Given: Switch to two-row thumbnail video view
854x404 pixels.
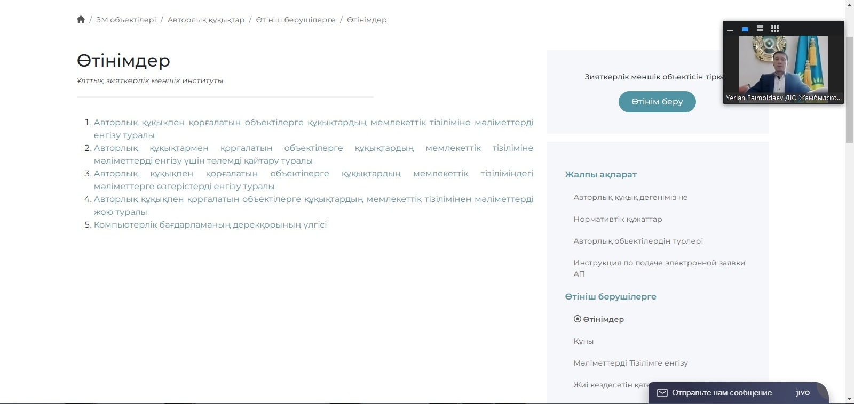Looking at the screenshot, I should 760,29.
